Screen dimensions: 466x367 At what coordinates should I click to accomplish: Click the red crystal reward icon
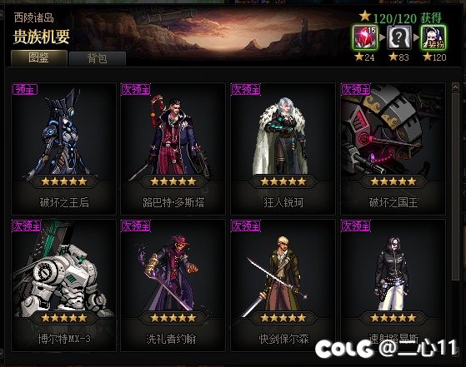365,37
